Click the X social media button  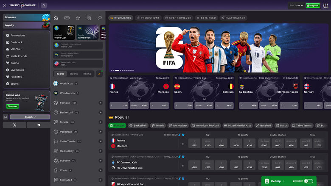[14, 125]
